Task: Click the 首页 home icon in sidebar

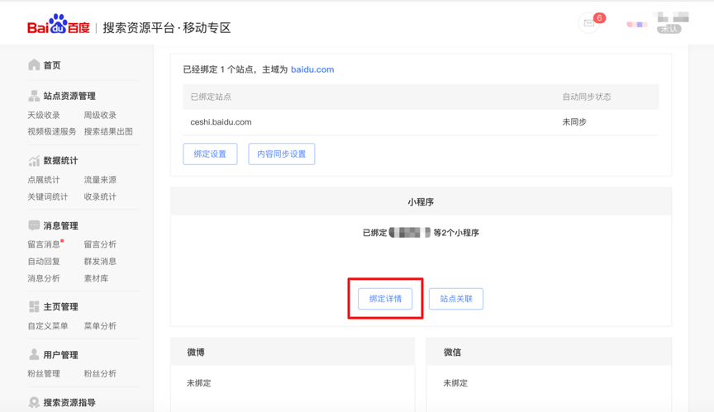Action: [34, 64]
